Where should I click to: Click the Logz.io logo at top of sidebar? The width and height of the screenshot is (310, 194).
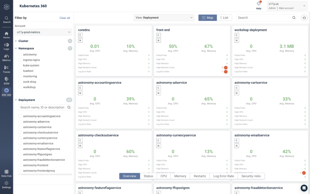tap(6, 7)
